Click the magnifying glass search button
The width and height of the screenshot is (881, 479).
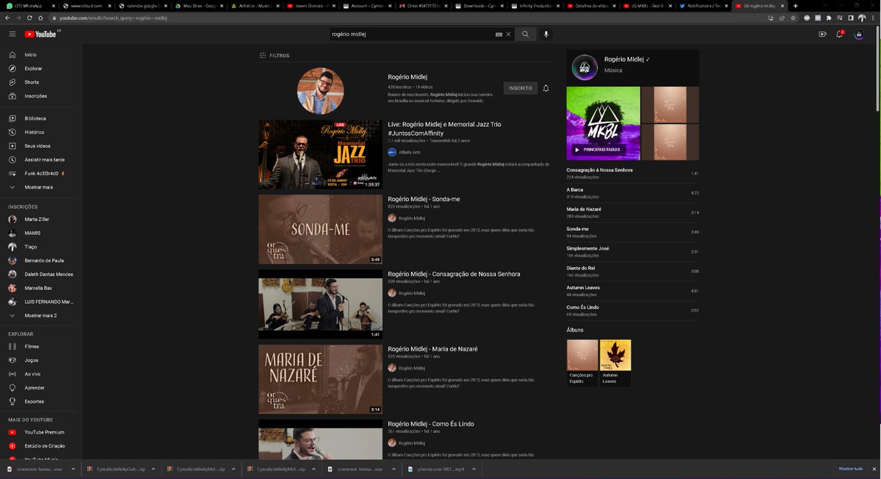(x=525, y=34)
